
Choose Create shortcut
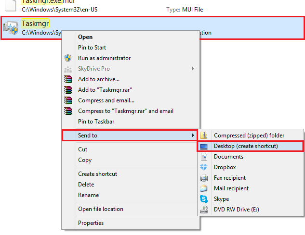pyautogui.click(x=131, y=174)
